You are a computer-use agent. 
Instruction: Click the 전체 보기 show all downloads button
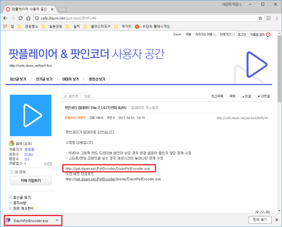(260, 220)
